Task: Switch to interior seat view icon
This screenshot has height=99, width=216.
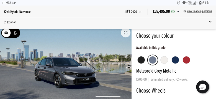Action: click(15, 33)
